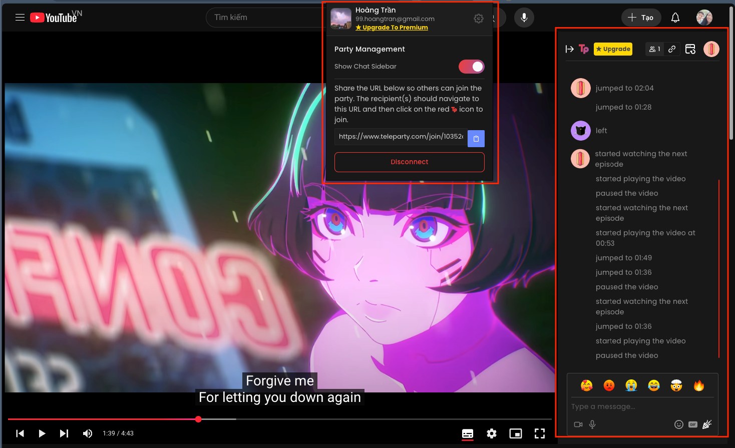Open the YouTube hamburger guide menu
This screenshot has width=735, height=448.
20,18
